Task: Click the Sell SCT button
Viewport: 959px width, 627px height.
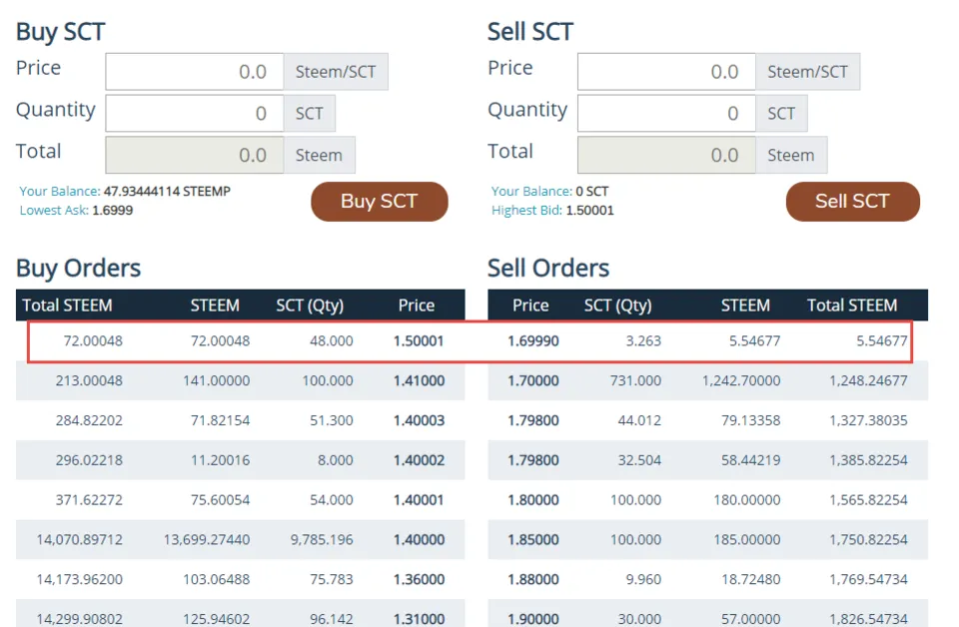Action: [852, 201]
